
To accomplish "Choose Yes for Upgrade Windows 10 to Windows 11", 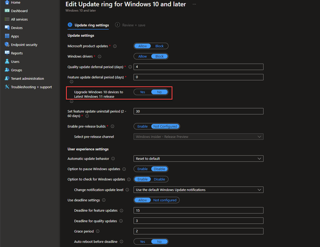I will [143, 92].
